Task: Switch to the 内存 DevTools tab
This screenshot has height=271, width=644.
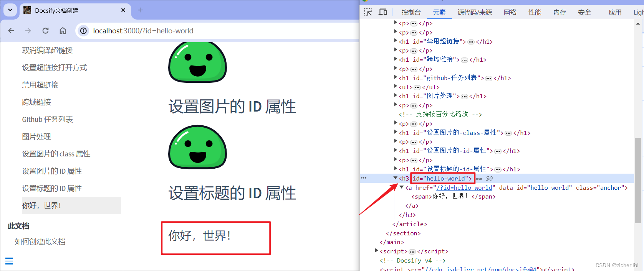Action: pos(560,12)
